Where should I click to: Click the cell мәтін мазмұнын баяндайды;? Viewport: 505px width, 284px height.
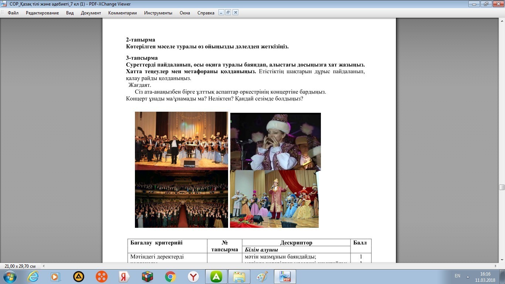pos(280,257)
